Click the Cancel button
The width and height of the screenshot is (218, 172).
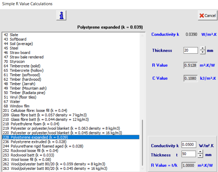point(207,15)
